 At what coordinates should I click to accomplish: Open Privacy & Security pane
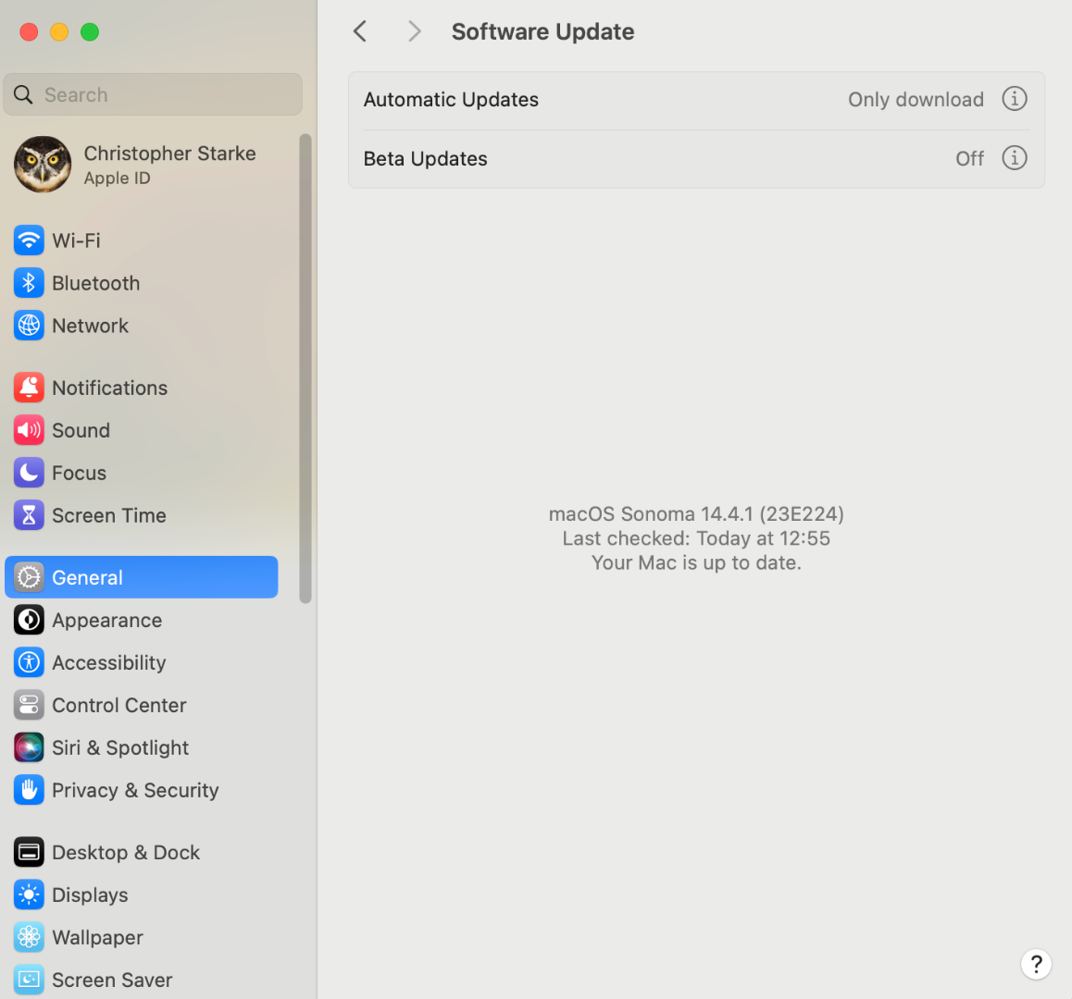pyautogui.click(x=135, y=790)
